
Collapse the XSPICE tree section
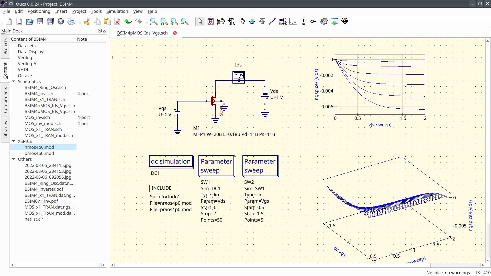(14, 141)
